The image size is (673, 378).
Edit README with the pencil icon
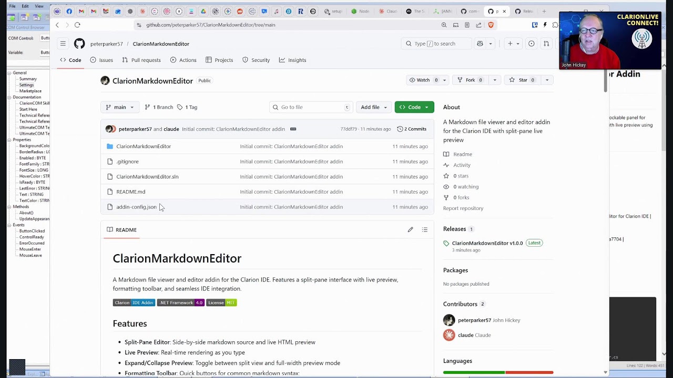click(410, 229)
